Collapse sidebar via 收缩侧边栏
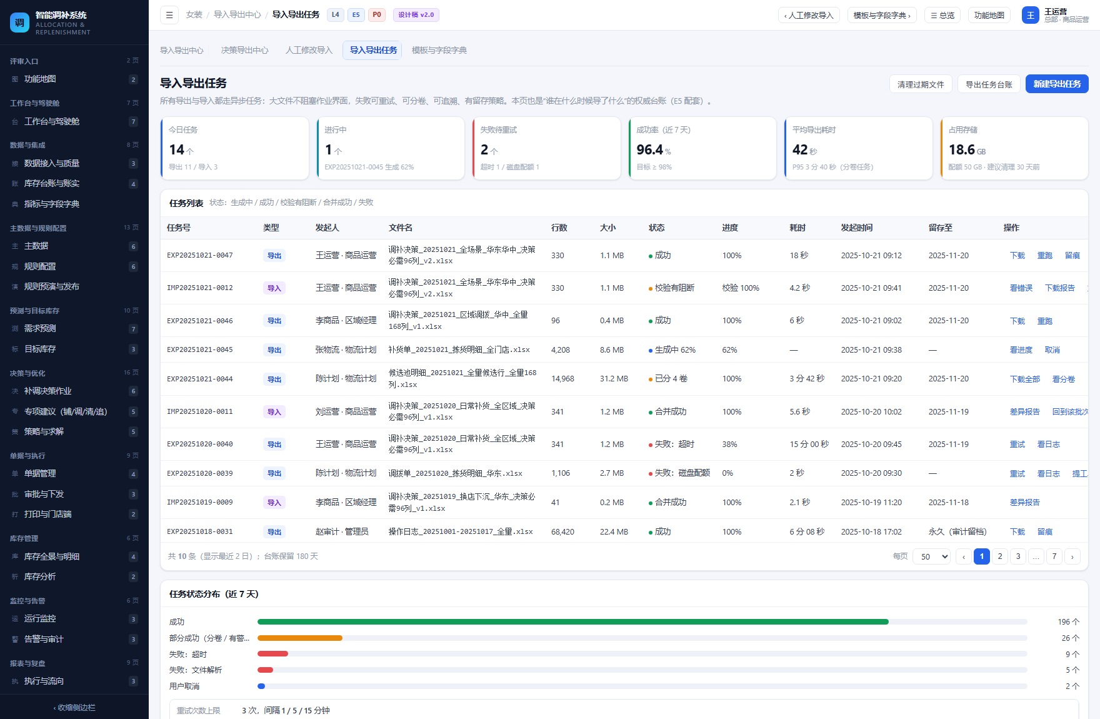 (x=74, y=708)
